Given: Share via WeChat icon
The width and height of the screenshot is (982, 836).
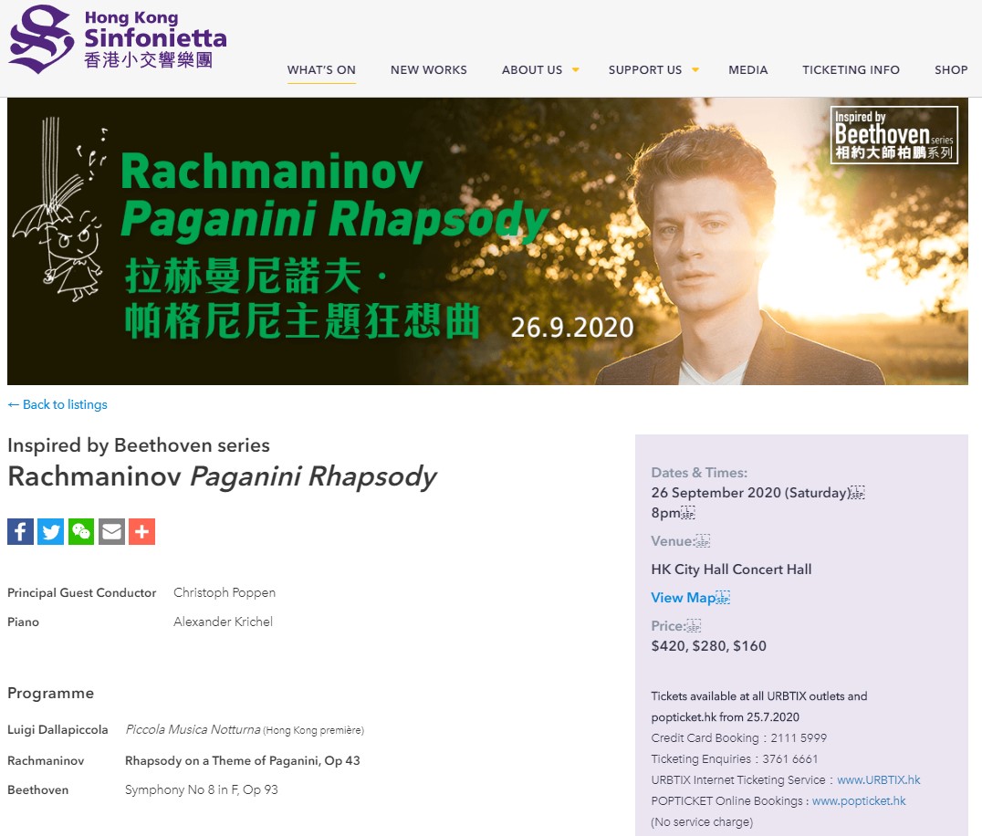Looking at the screenshot, I should coord(81,532).
